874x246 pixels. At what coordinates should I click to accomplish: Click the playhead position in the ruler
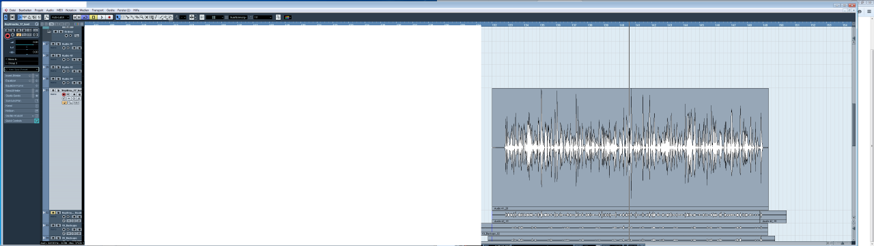629,25
